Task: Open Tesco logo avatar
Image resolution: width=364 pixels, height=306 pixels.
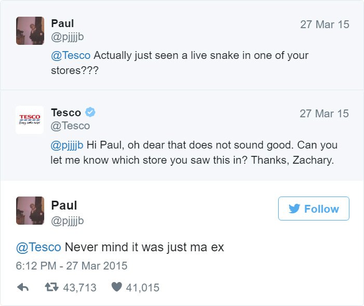Action: pos(30,120)
